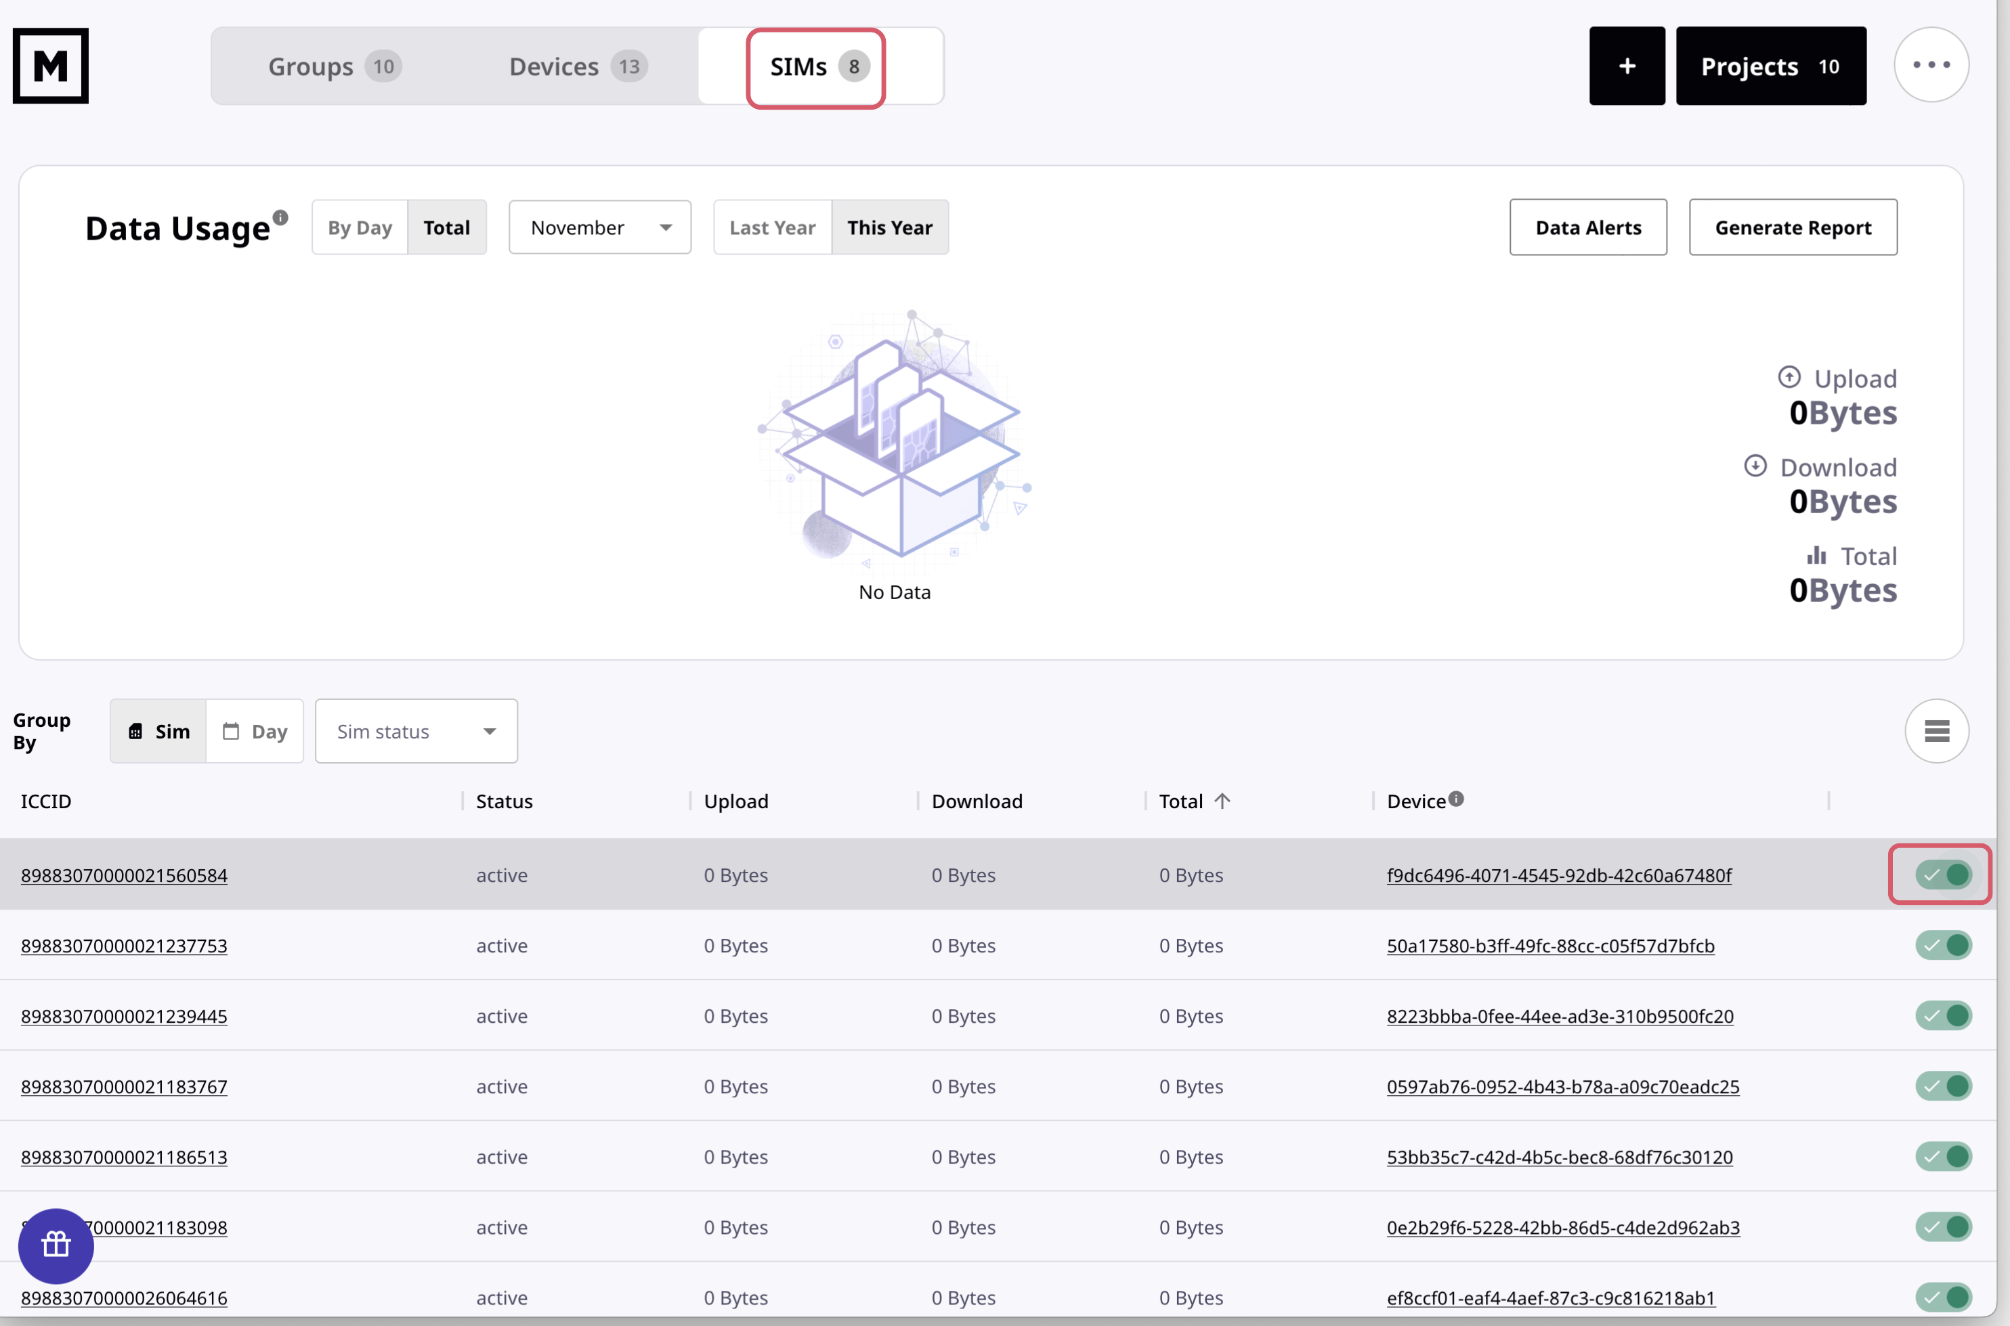The height and width of the screenshot is (1326, 2010).
Task: Switch to the Groups tab
Action: click(334, 66)
